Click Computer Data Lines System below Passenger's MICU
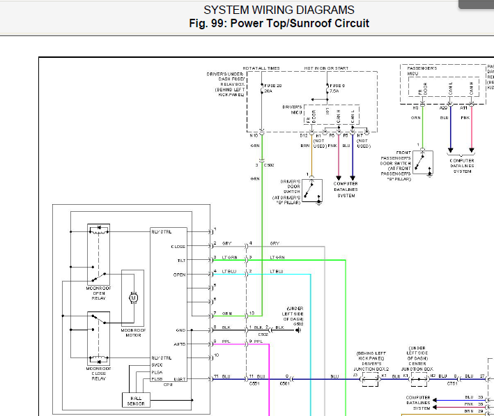 click(x=462, y=166)
